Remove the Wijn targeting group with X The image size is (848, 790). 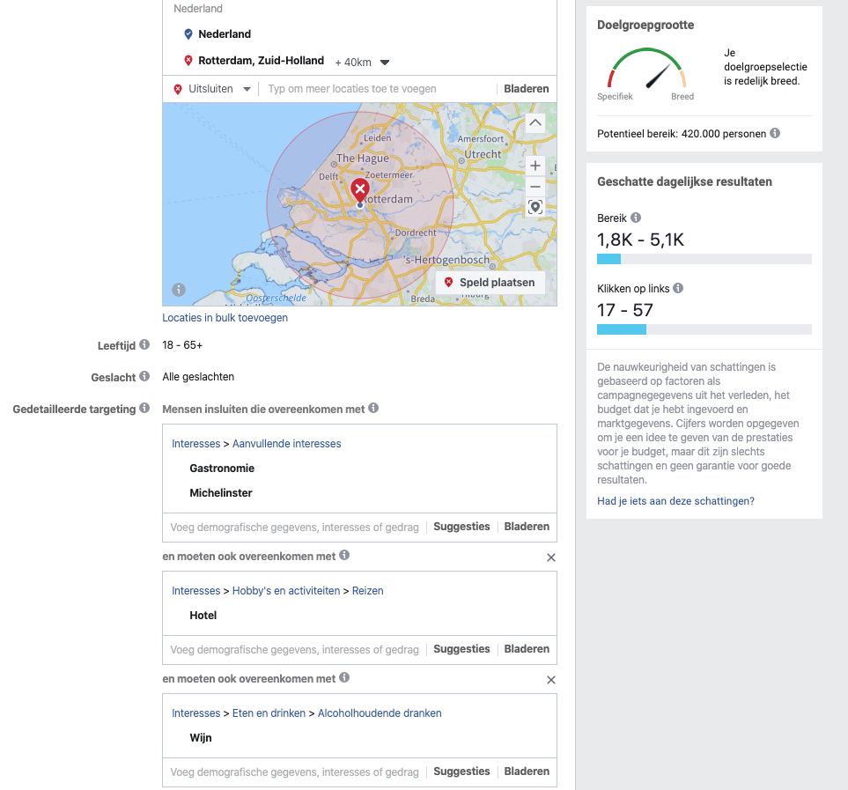551,680
